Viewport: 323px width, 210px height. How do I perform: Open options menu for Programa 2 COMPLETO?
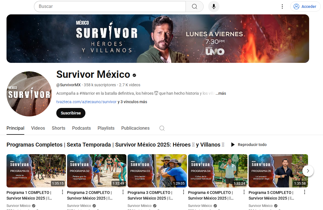pyautogui.click(x=123, y=192)
